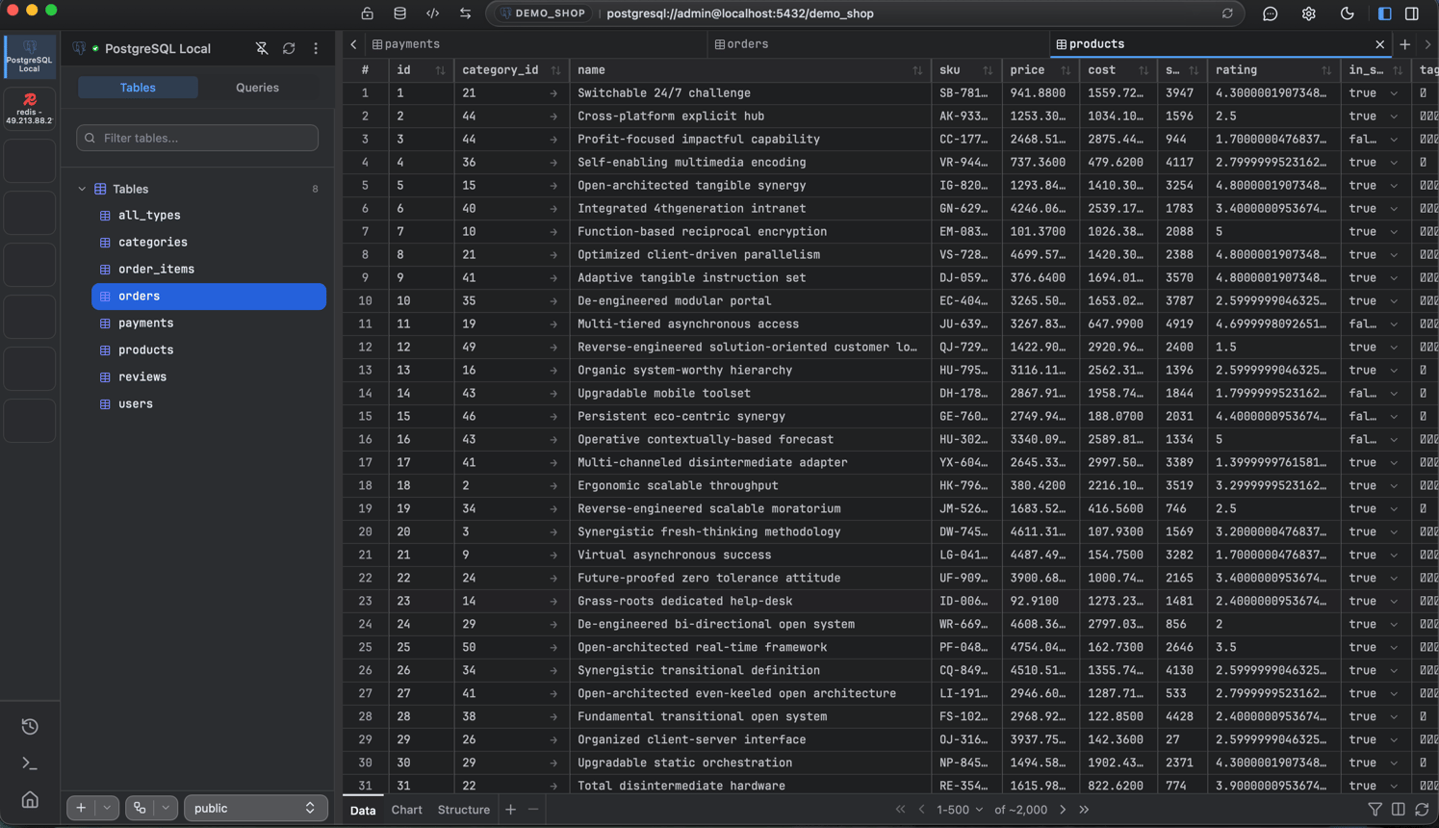1439x828 pixels.
Task: Open the all_types table
Action: pyautogui.click(x=209, y=216)
